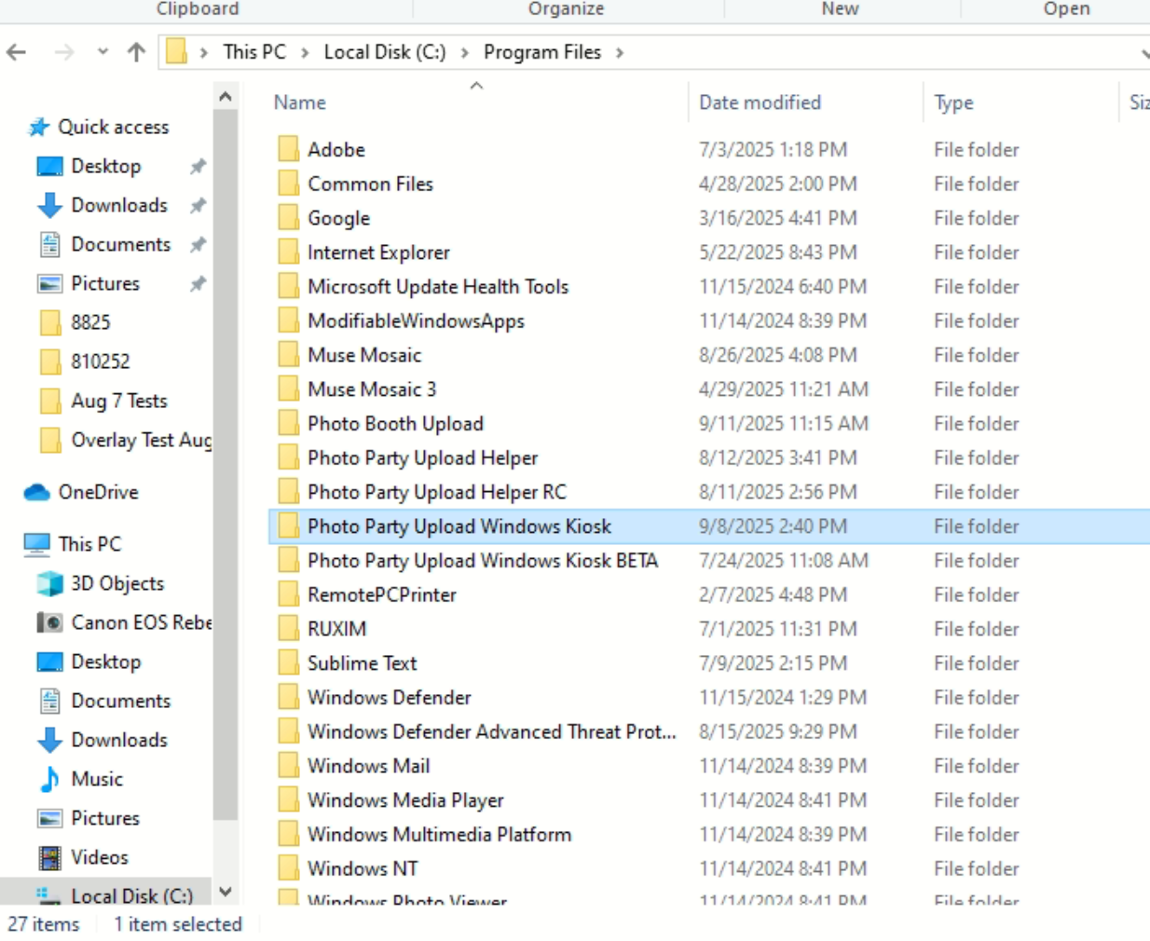Unpin Desktop via its pin icon
Viewport: 1150px width, 941px height.
[x=198, y=167]
